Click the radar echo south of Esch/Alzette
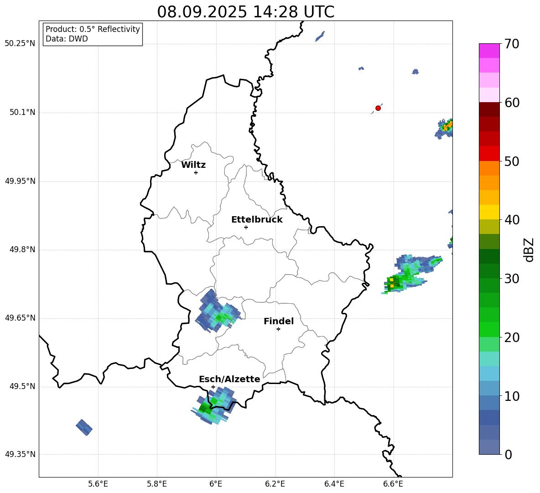 (213, 405)
